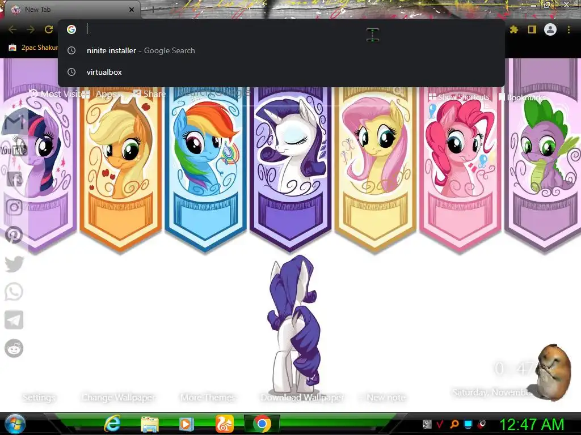Reload the current page
The width and height of the screenshot is (581, 435).
click(49, 29)
